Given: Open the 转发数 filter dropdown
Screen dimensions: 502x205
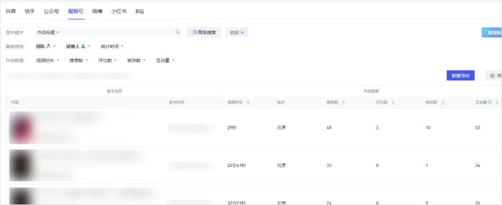Looking at the screenshot, I should [x=136, y=60].
